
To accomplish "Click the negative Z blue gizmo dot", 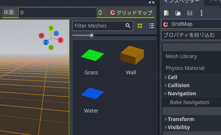I will 56,33.
